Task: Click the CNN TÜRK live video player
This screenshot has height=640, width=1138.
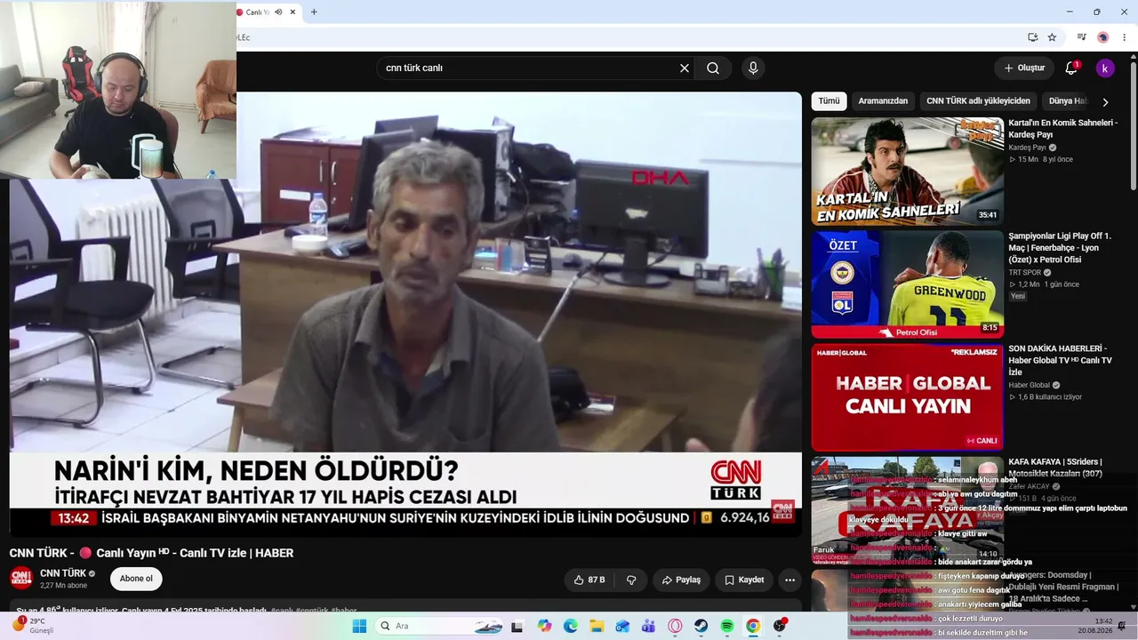Action: click(405, 314)
